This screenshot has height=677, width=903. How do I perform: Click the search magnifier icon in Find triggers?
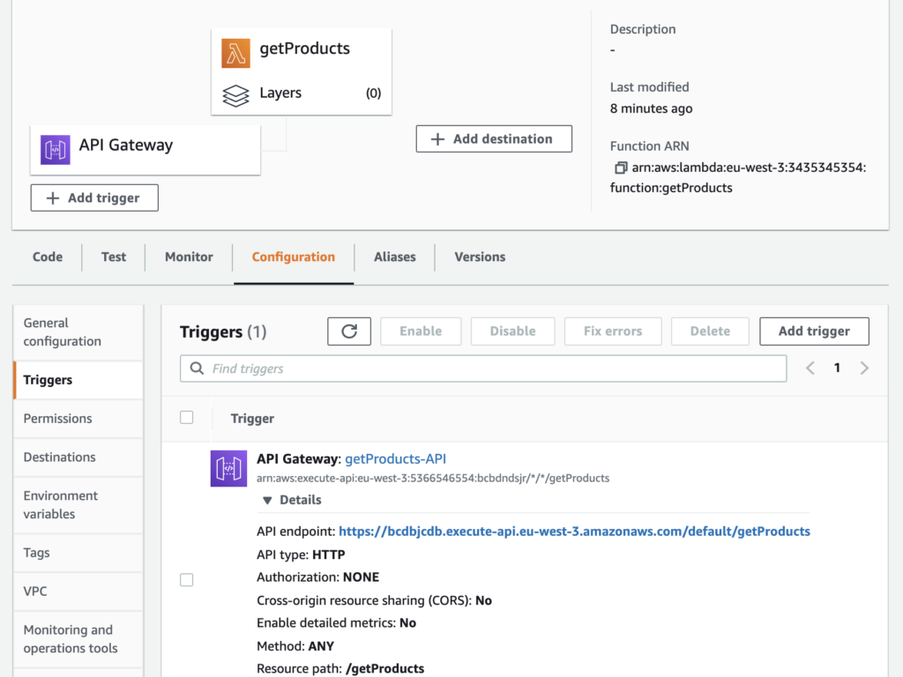197,368
